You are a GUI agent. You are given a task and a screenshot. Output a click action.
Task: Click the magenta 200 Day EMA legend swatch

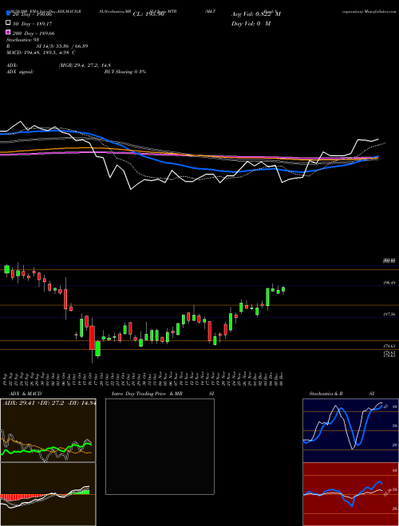coord(8,32)
